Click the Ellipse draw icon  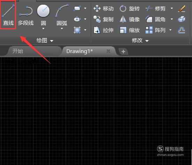coord(77,19)
